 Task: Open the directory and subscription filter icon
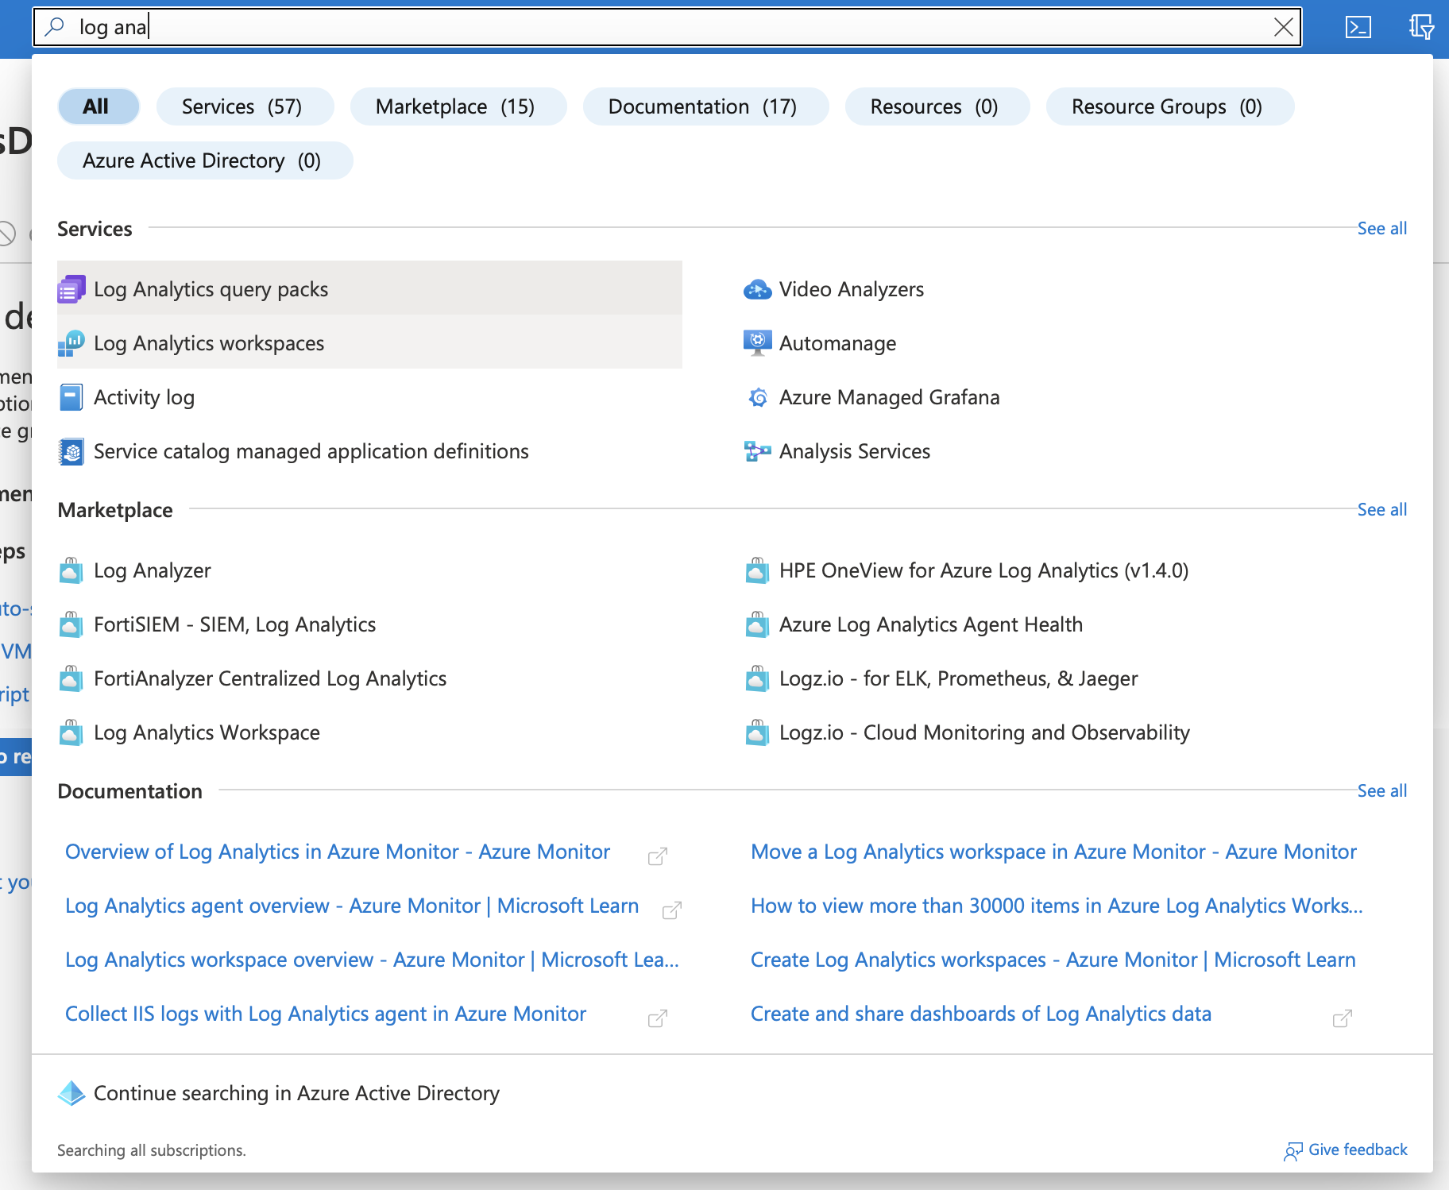tap(1421, 28)
